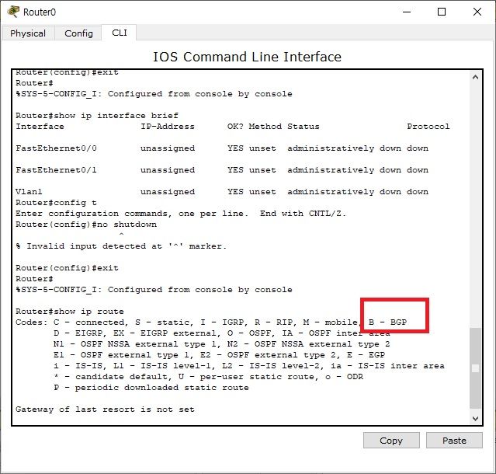Select the CLI tab

(x=120, y=33)
